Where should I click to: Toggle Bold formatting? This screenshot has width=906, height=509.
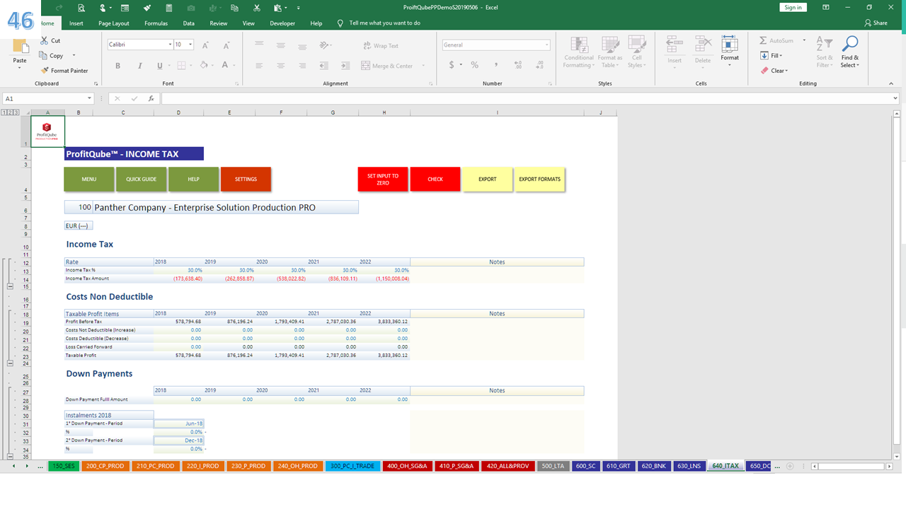[x=117, y=66]
